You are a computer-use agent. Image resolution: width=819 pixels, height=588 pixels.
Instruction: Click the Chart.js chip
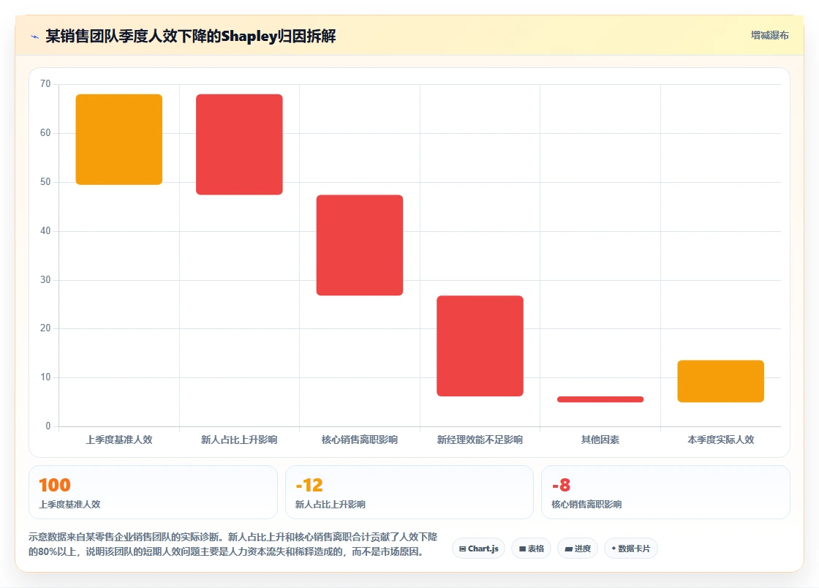pos(478,549)
